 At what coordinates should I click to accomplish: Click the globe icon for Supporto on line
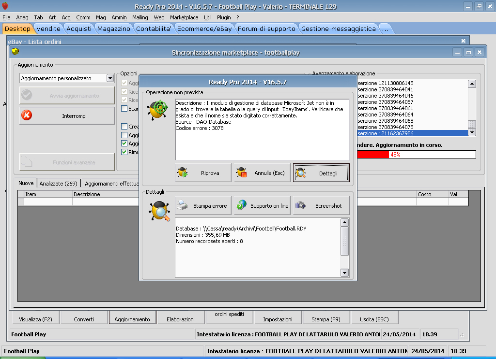click(241, 205)
